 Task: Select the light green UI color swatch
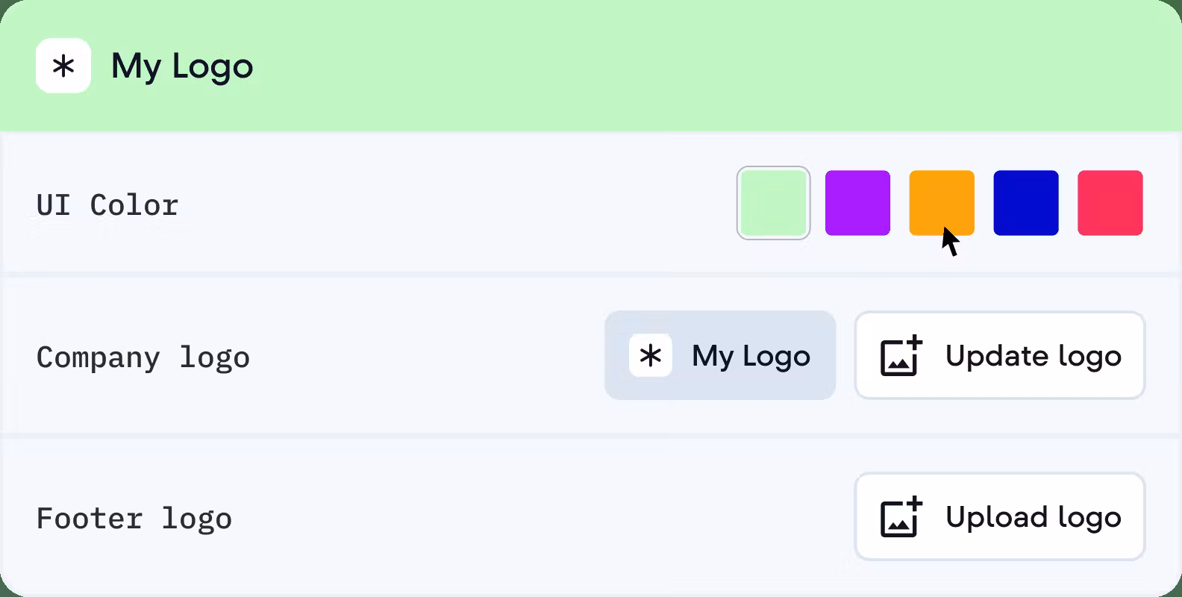tap(773, 203)
